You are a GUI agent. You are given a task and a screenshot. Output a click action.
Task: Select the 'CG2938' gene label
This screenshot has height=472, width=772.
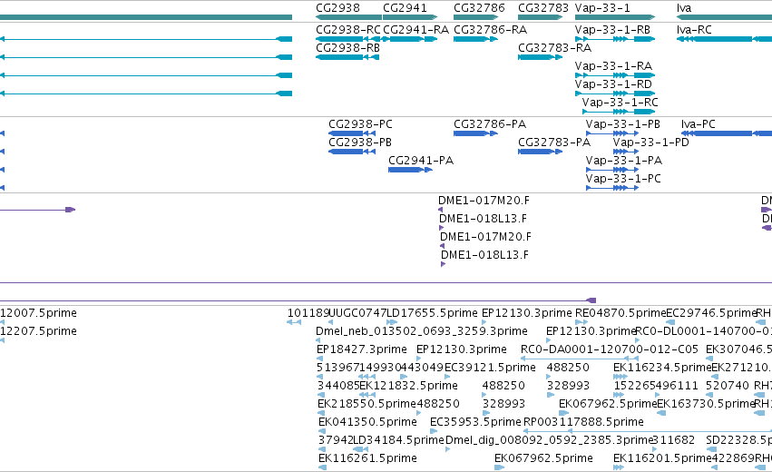point(337,8)
